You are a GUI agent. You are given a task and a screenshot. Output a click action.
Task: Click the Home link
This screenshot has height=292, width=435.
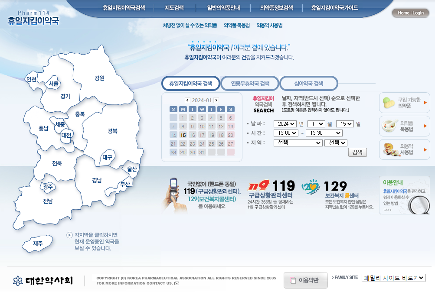pyautogui.click(x=403, y=13)
